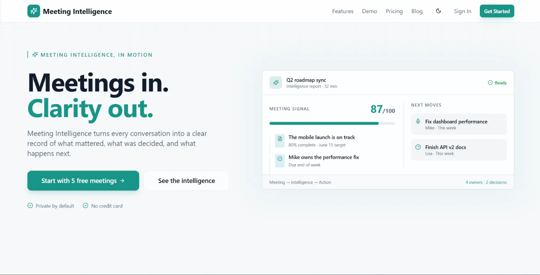Open the Features nav item
This screenshot has height=275, width=540.
pyautogui.click(x=343, y=11)
